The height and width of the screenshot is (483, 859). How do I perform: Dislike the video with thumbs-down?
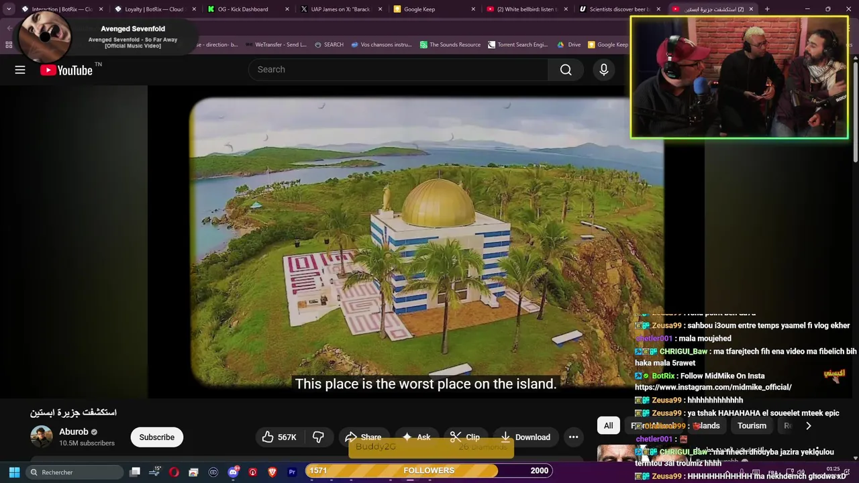click(x=318, y=437)
